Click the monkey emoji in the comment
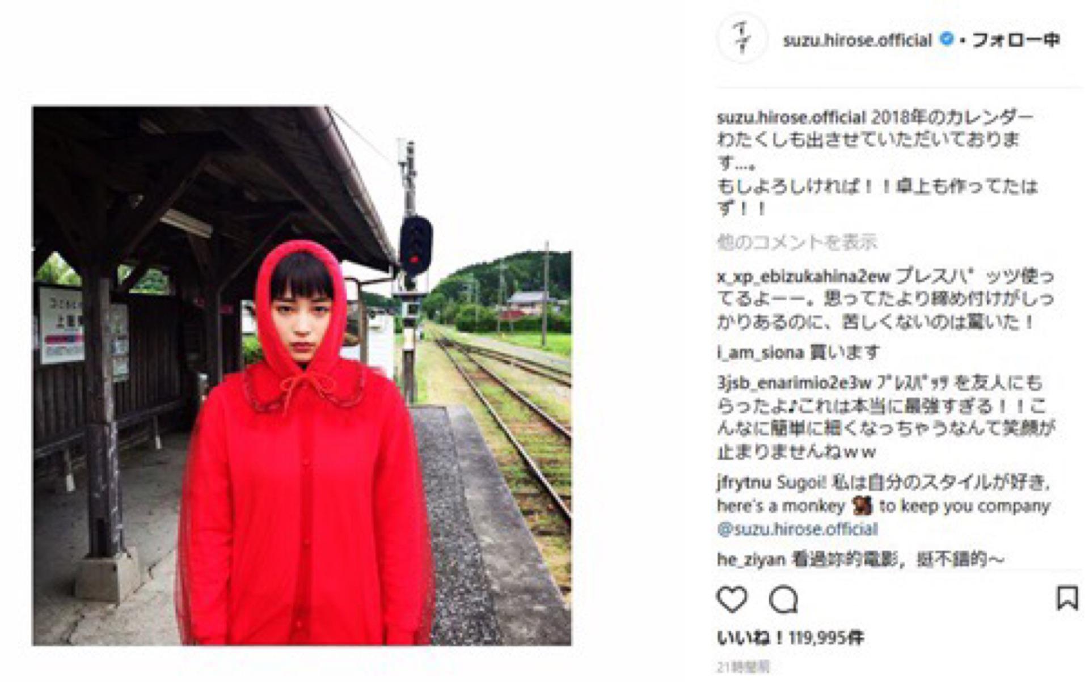The height and width of the screenshot is (682, 1089). (x=862, y=506)
